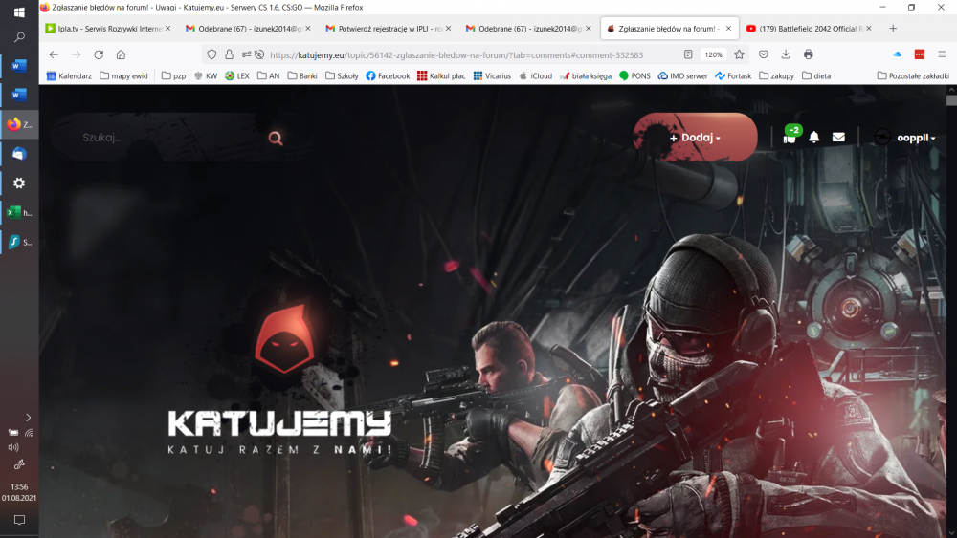Open the Firefox hamburger menu
Screen dimensions: 957x538
[942, 54]
